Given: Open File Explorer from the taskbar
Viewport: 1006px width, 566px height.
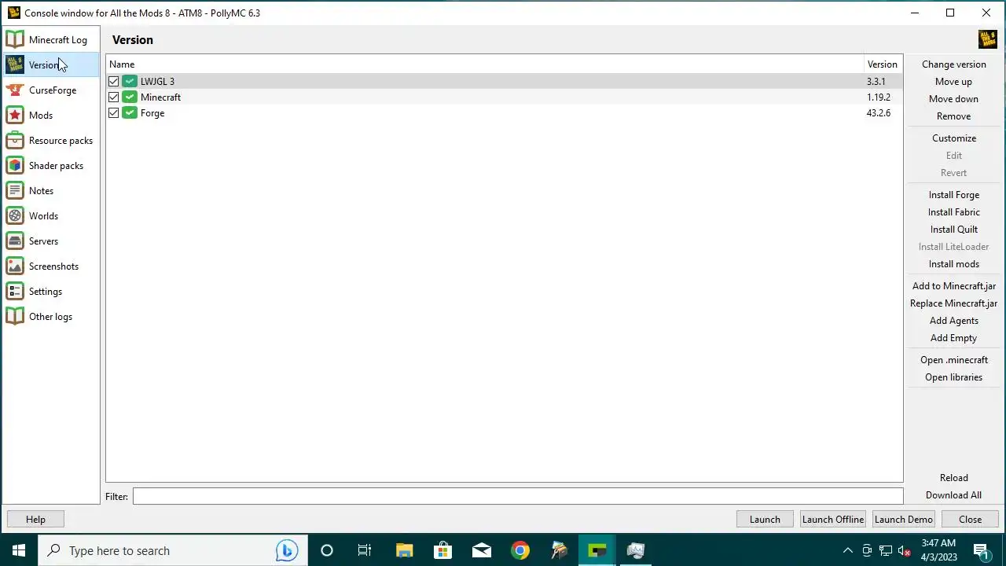Looking at the screenshot, I should pos(404,550).
